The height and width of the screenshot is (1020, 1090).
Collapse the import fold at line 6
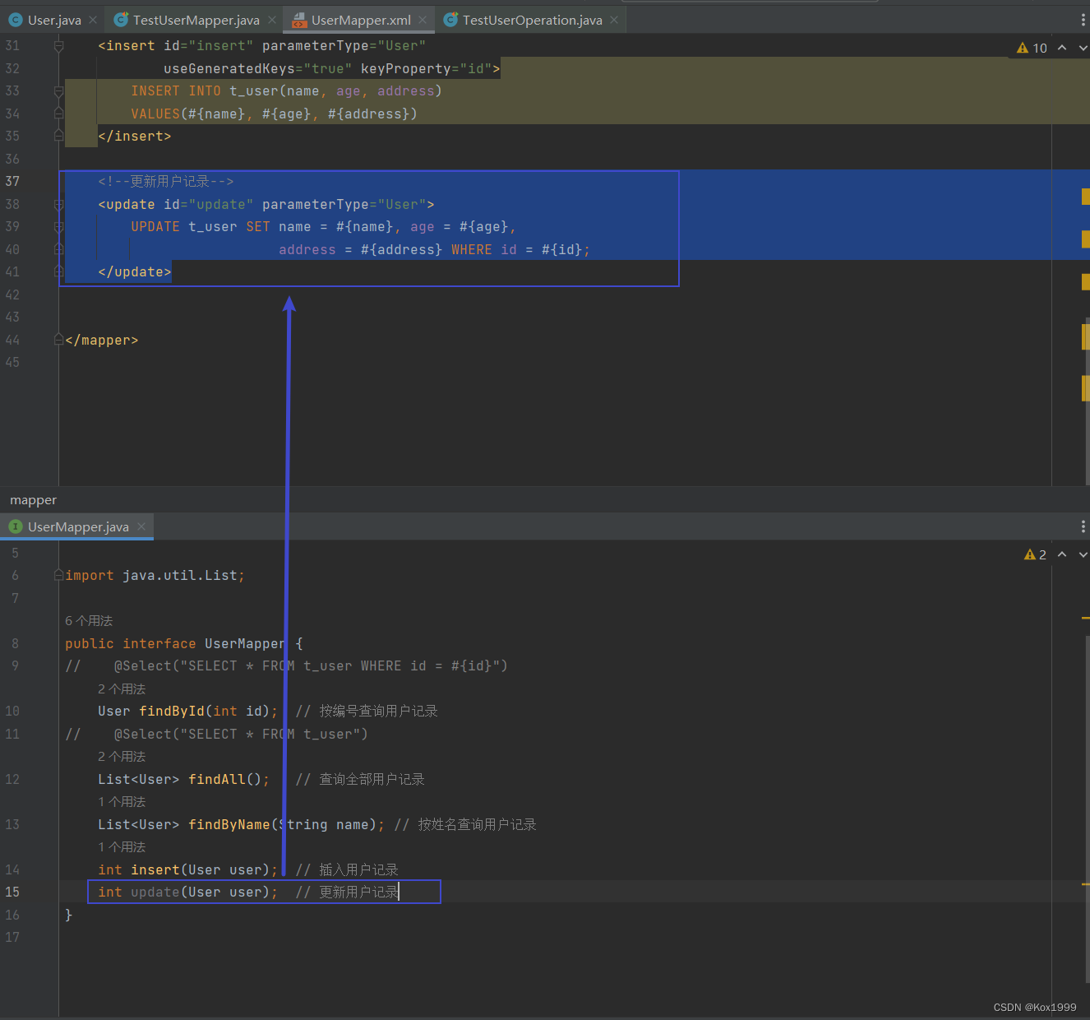[x=58, y=575]
